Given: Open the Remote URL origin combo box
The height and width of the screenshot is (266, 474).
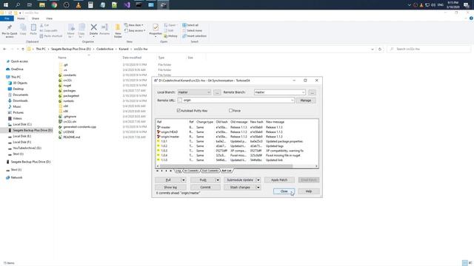Looking at the screenshot, I should [236, 100].
